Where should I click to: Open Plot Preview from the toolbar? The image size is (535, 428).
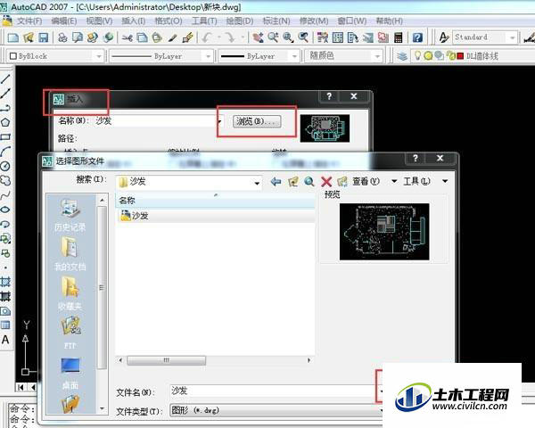click(x=78, y=37)
